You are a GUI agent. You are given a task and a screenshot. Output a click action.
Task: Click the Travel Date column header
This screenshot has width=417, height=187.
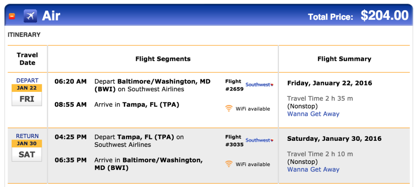pyautogui.click(x=27, y=59)
